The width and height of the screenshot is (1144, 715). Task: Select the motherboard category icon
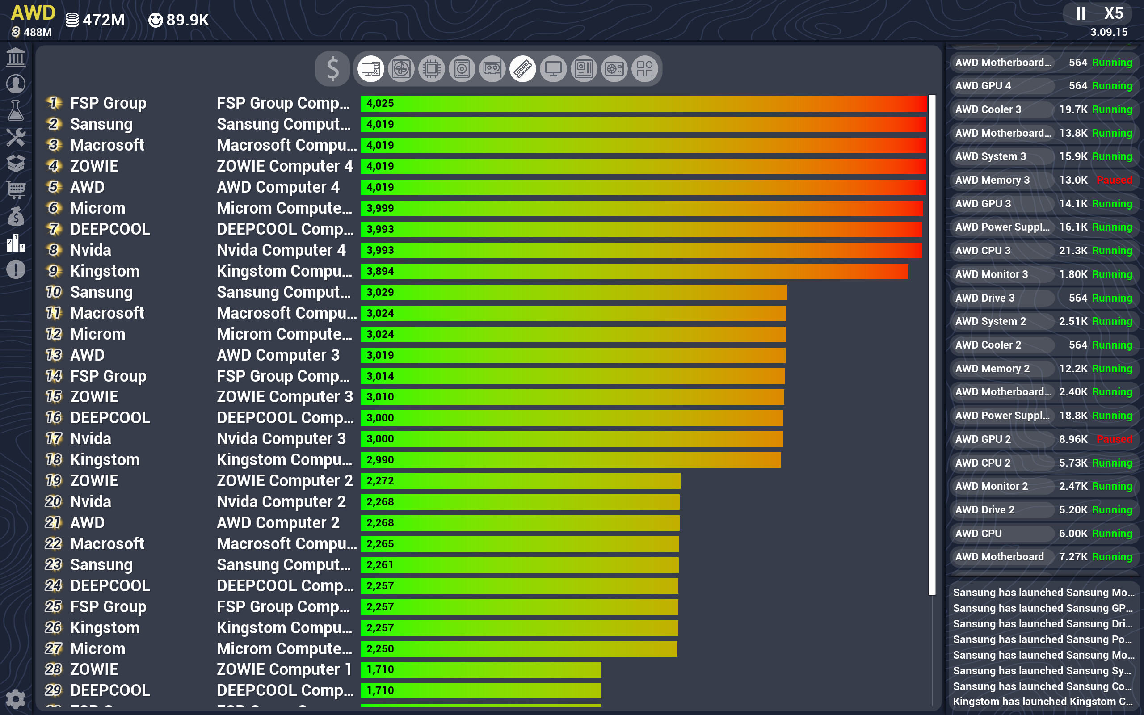tap(584, 69)
